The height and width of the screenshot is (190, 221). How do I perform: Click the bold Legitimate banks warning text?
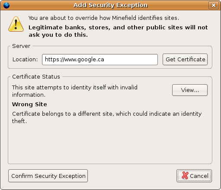pyautogui.click(x=118, y=31)
